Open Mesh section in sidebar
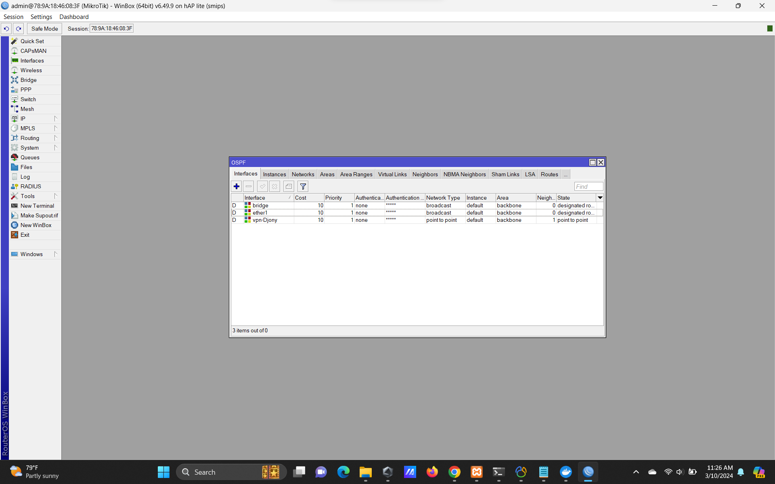The height and width of the screenshot is (484, 775). 35,109
